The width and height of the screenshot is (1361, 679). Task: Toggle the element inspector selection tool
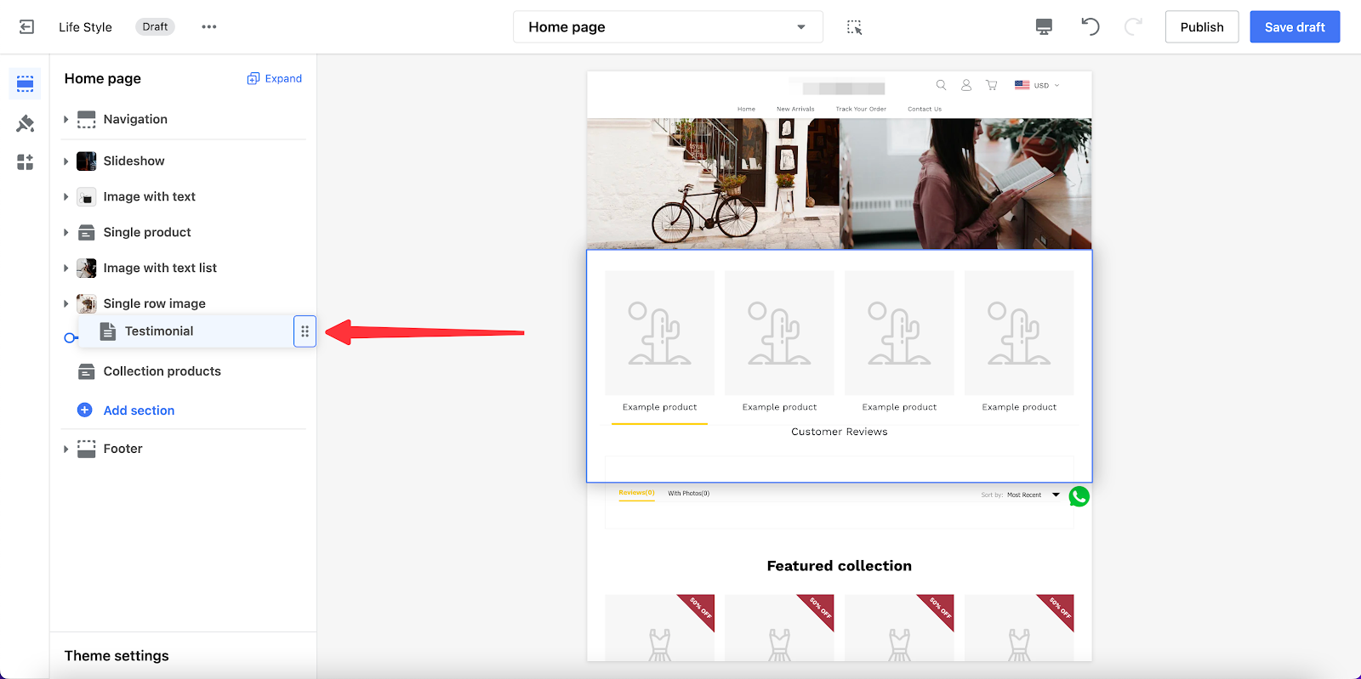coord(855,27)
